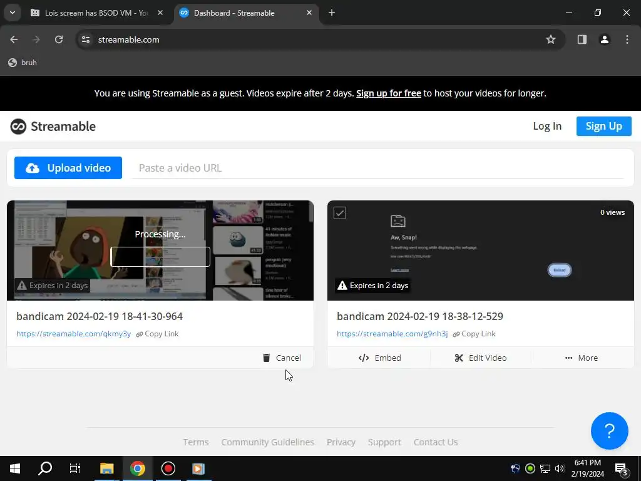Open the Terms footer link
The image size is (641, 481).
pyautogui.click(x=196, y=442)
